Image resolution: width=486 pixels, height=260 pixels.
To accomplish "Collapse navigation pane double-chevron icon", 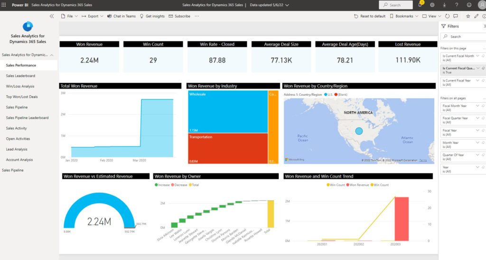I will 52,16.
